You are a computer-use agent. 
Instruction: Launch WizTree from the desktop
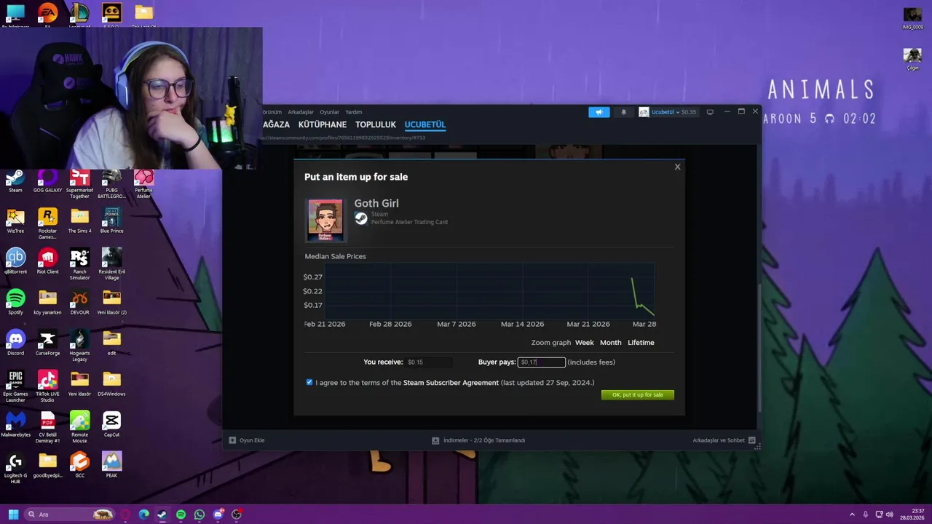[x=15, y=221]
